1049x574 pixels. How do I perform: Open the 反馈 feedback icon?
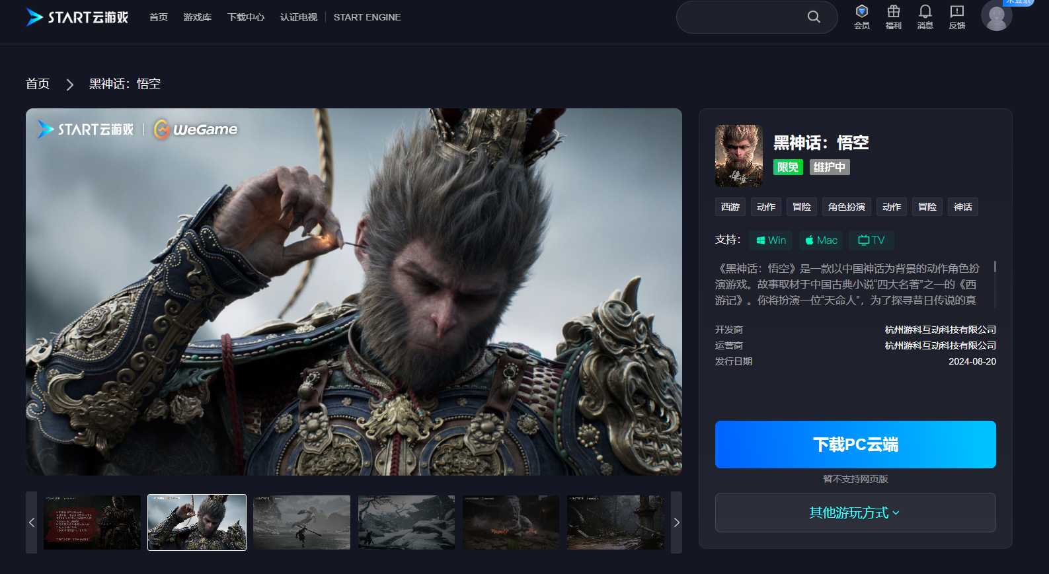956,17
